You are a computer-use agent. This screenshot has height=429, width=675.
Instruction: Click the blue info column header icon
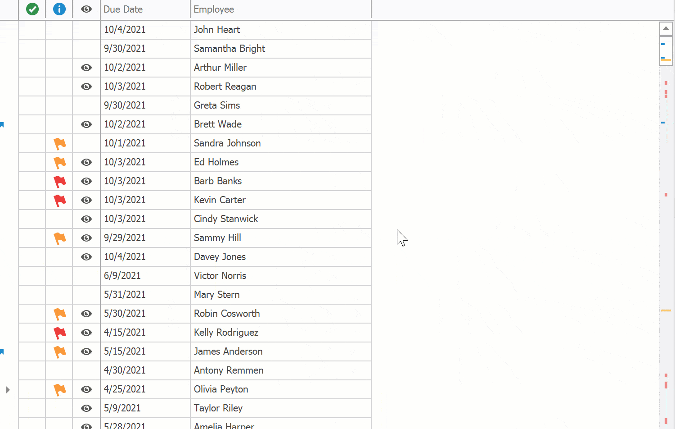(59, 9)
